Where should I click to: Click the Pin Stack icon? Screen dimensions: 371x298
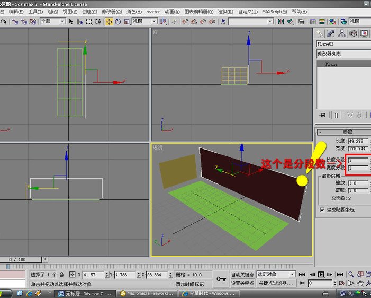[322, 115]
